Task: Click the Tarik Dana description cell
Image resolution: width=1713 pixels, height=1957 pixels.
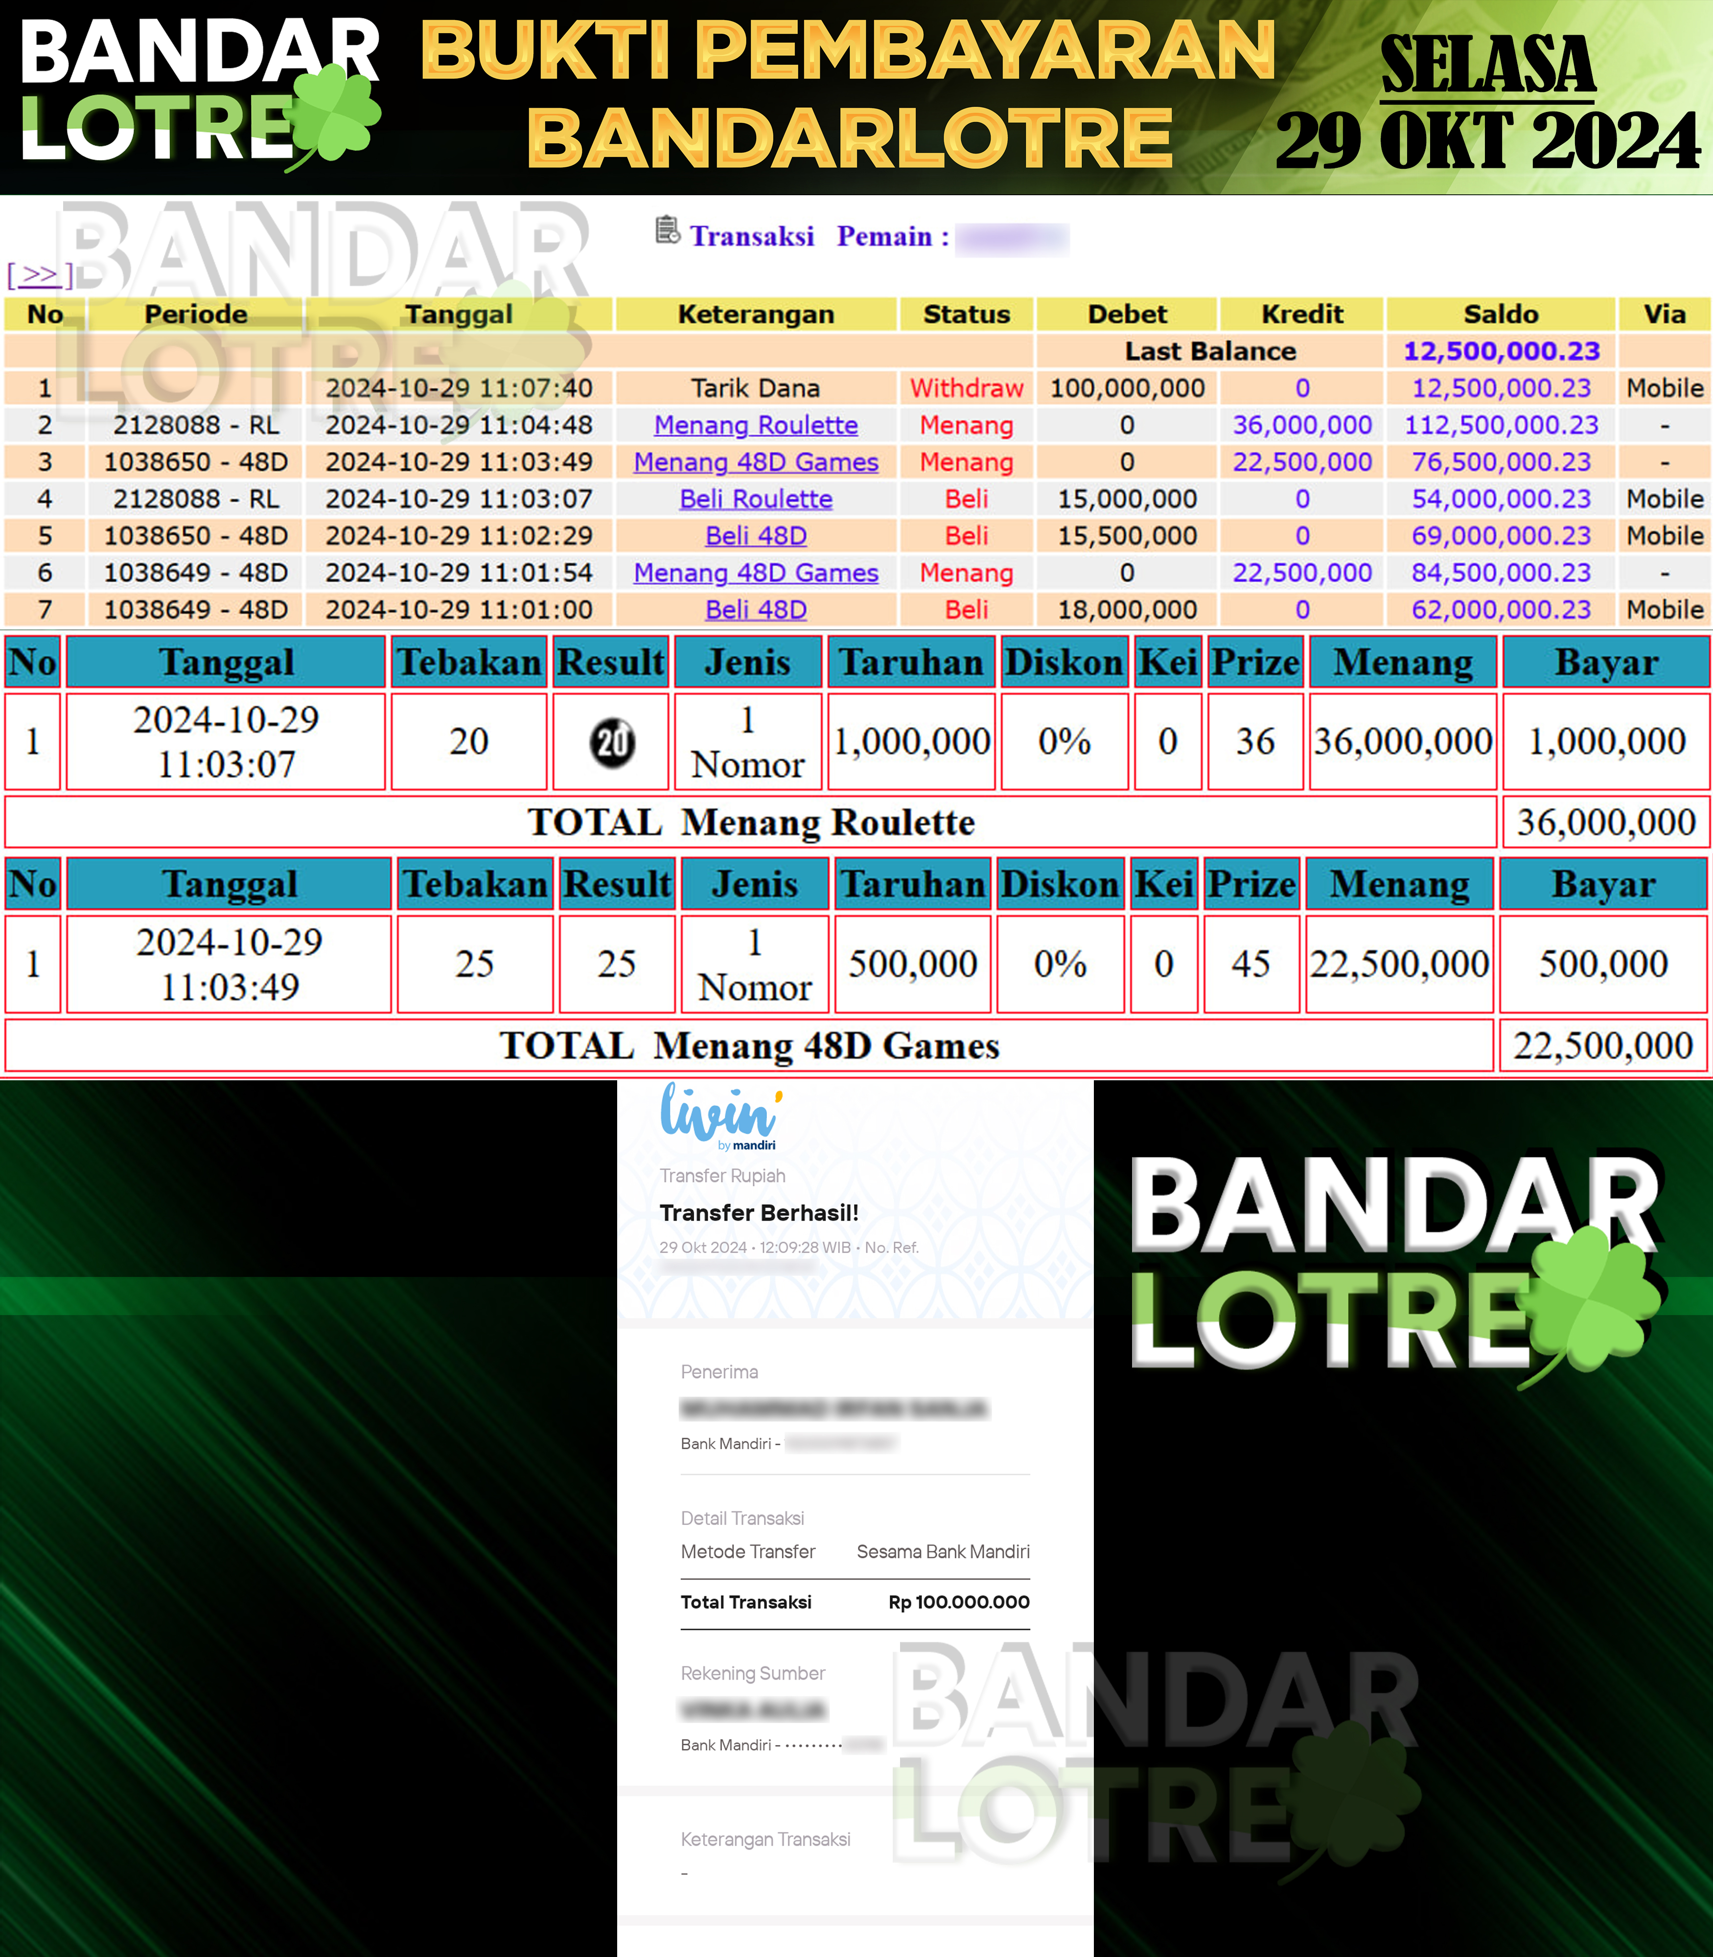Action: (755, 389)
